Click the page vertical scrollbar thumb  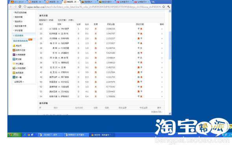[170, 45]
